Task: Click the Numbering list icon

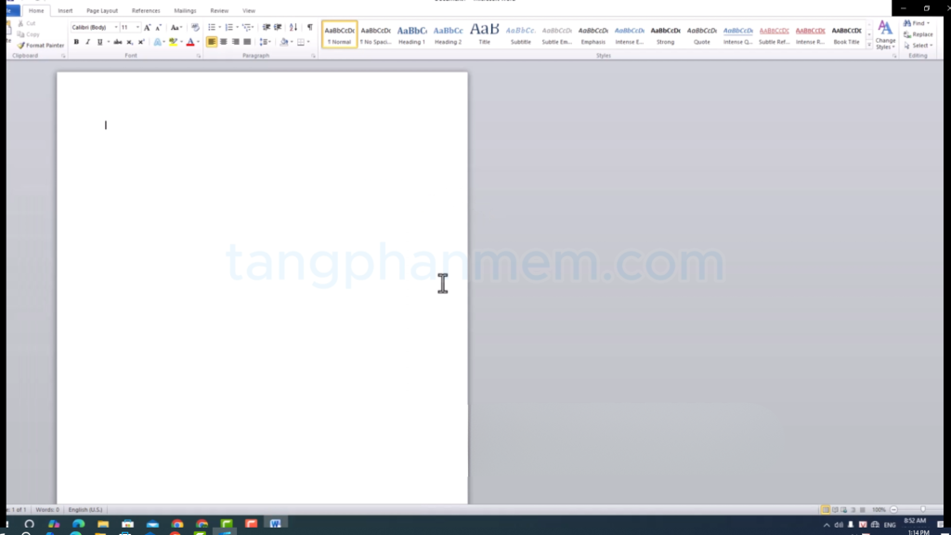Action: [x=228, y=27]
